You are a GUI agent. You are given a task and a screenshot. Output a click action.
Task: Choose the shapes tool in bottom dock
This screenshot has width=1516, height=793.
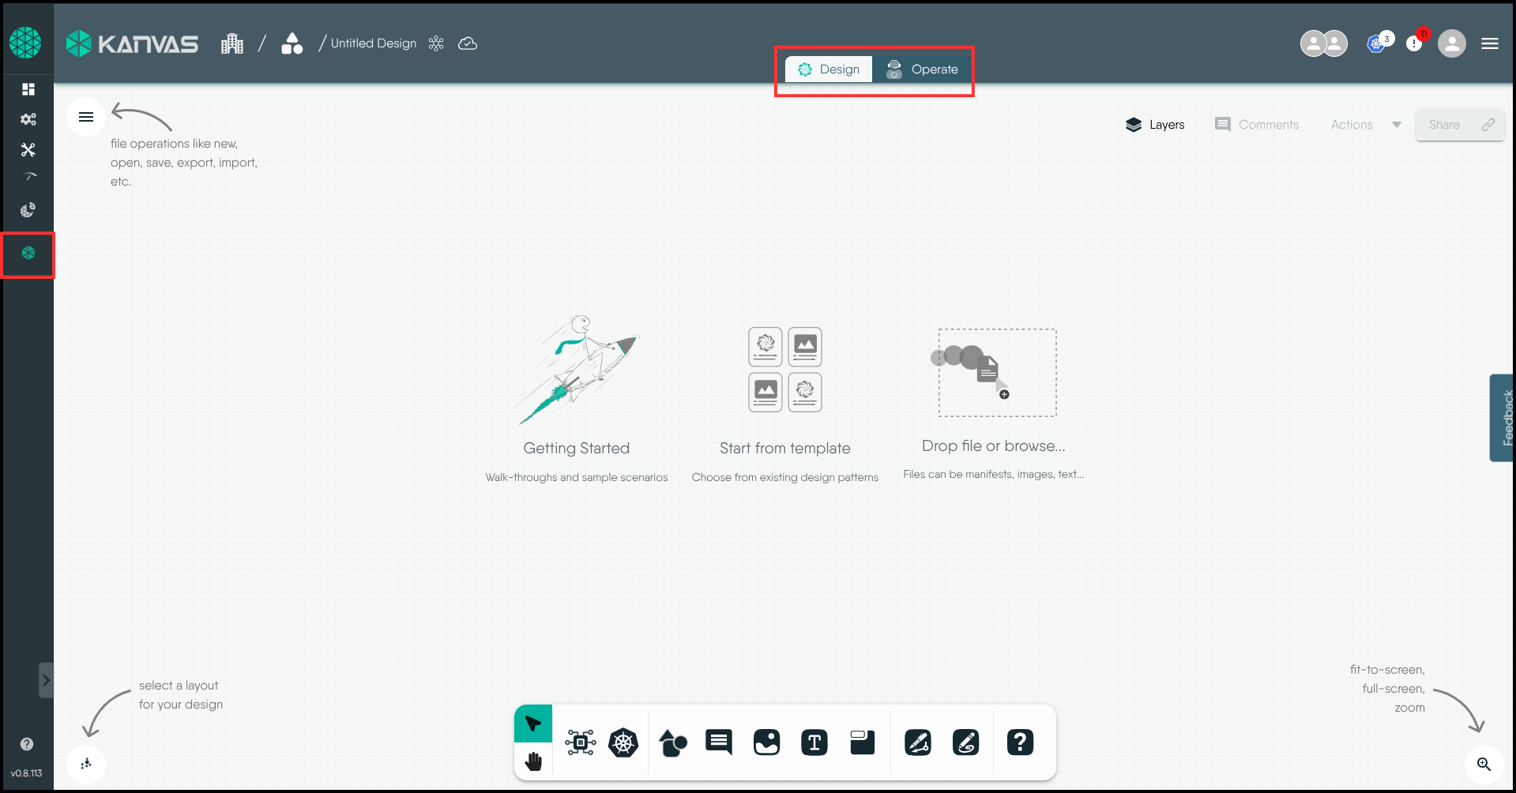(x=672, y=742)
